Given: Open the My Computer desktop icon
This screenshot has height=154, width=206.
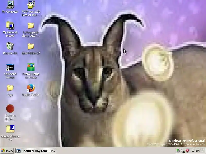Looking at the screenshot, I should [x=10, y=5].
